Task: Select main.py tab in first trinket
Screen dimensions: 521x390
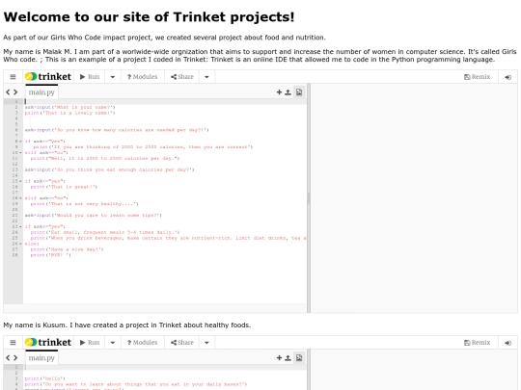Action: click(41, 91)
